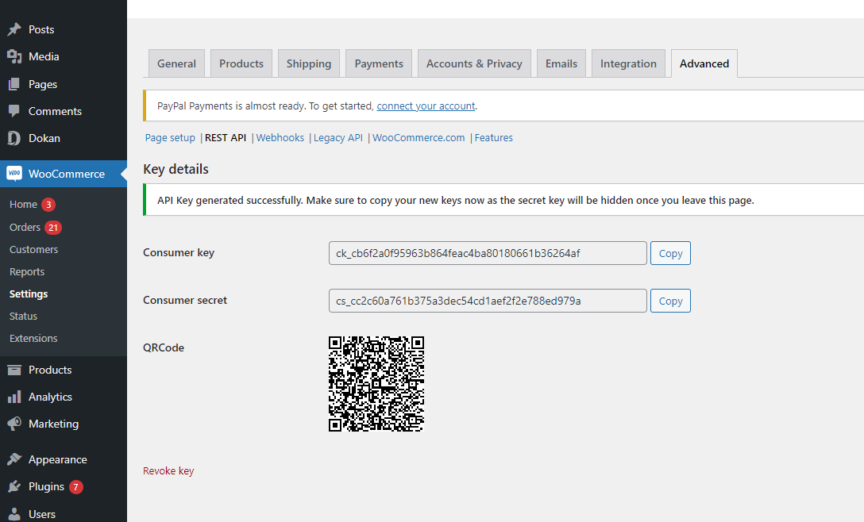Viewport: 864px width, 522px height.
Task: Click the Plugins plug icon
Action: click(14, 487)
